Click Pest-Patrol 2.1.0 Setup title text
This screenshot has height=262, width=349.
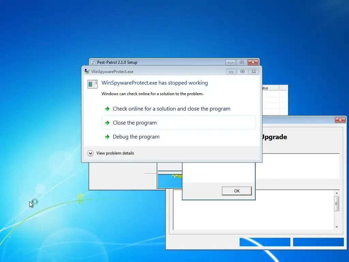(x=117, y=62)
